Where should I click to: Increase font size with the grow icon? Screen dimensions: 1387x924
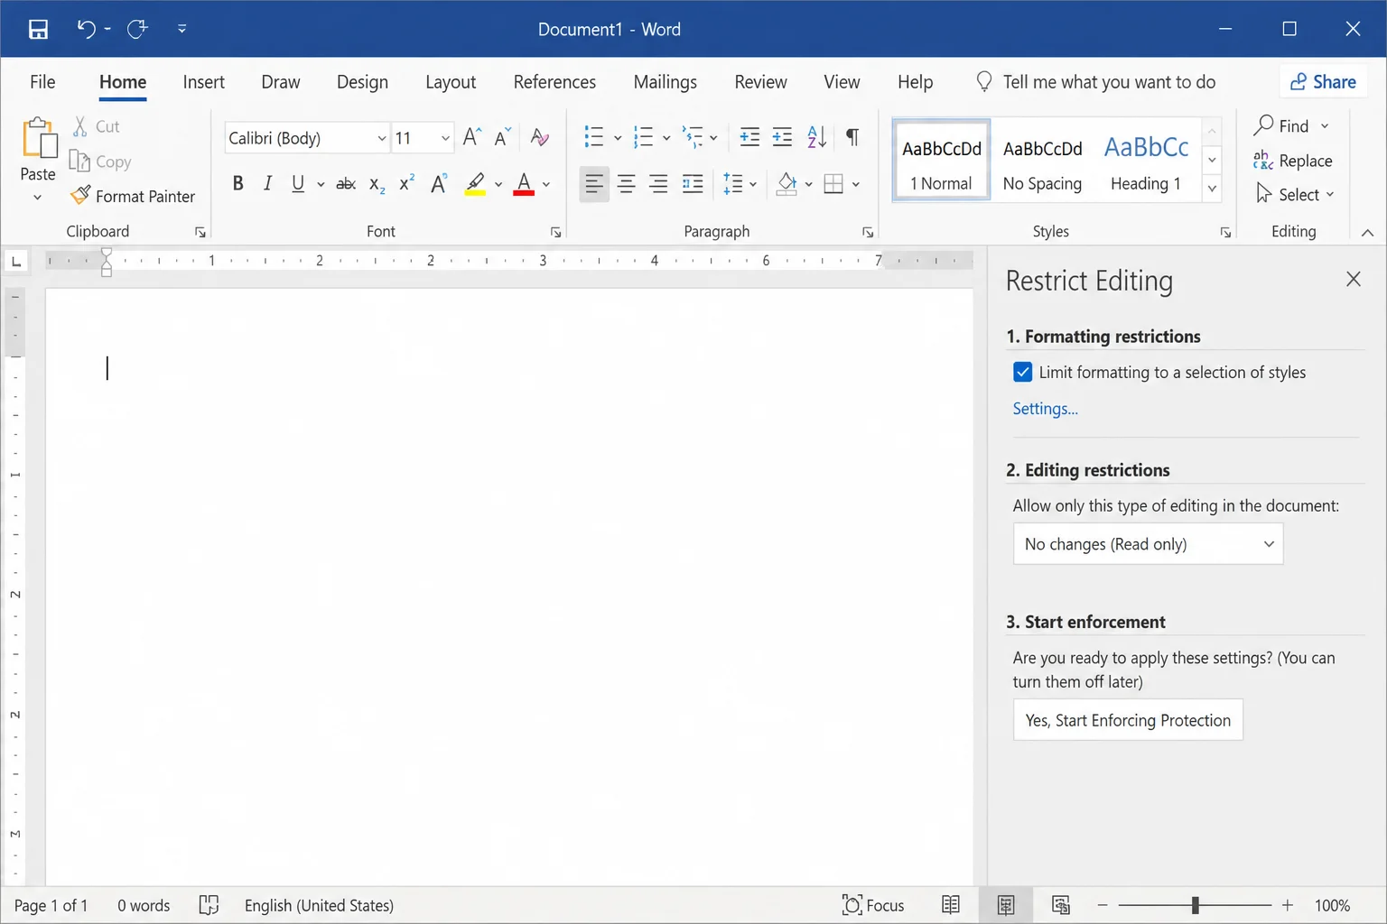pos(471,137)
